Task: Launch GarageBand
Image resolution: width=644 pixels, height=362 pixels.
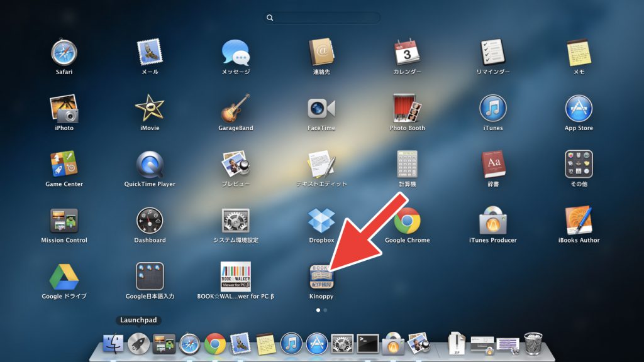Action: tap(236, 108)
